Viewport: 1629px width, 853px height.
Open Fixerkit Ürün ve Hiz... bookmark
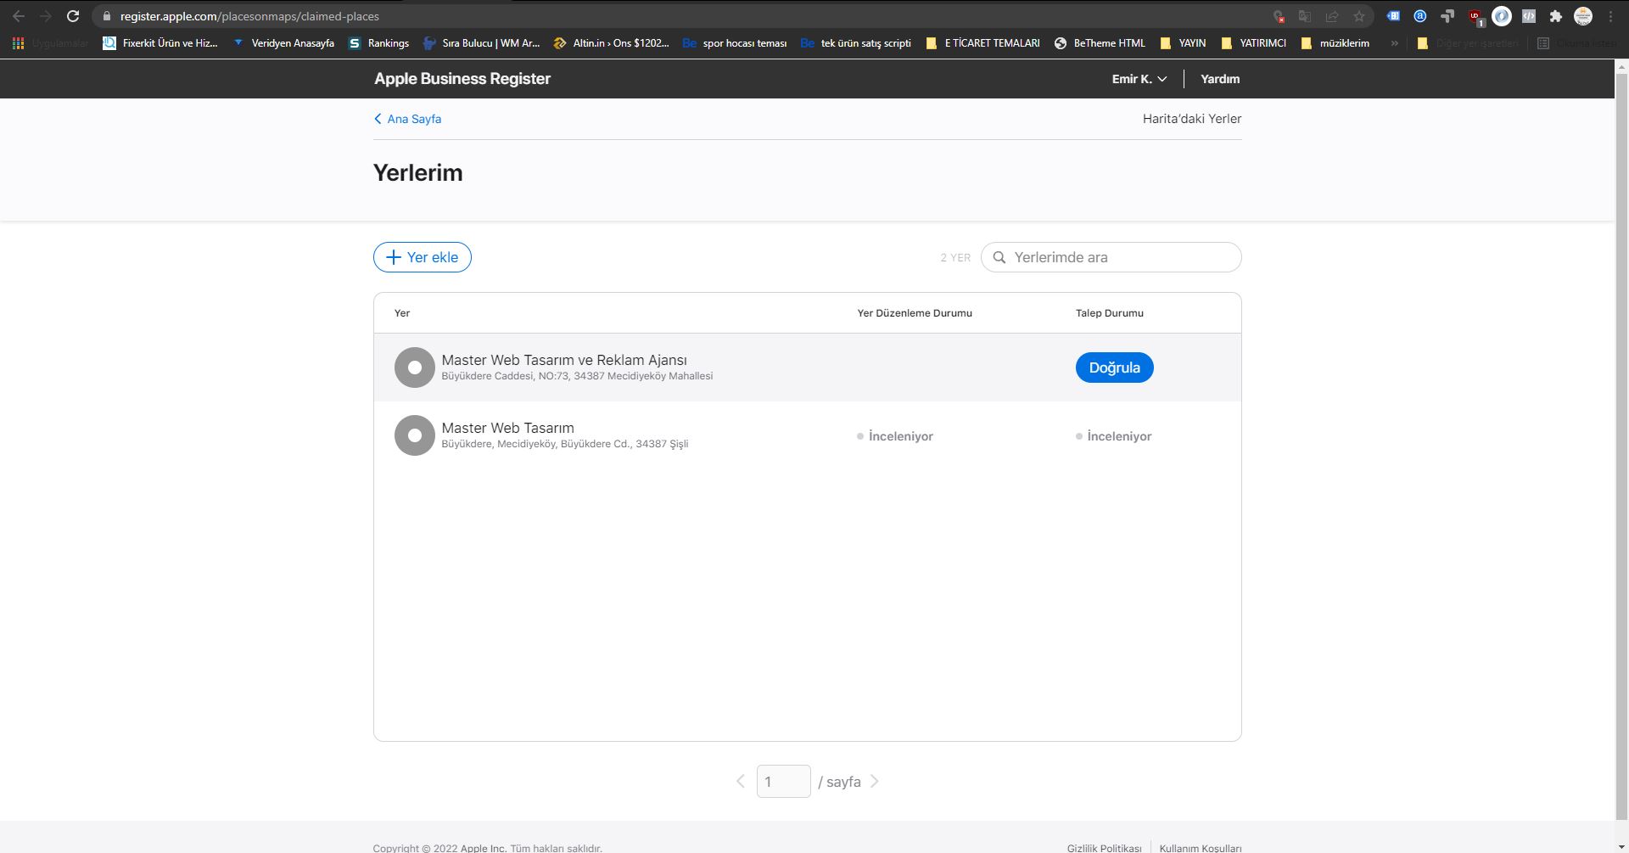click(160, 42)
